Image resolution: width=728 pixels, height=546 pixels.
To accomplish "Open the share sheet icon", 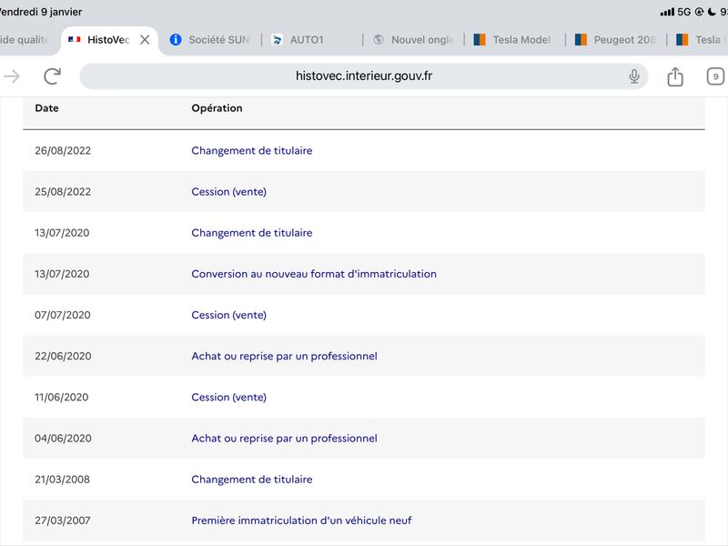I will click(x=675, y=76).
